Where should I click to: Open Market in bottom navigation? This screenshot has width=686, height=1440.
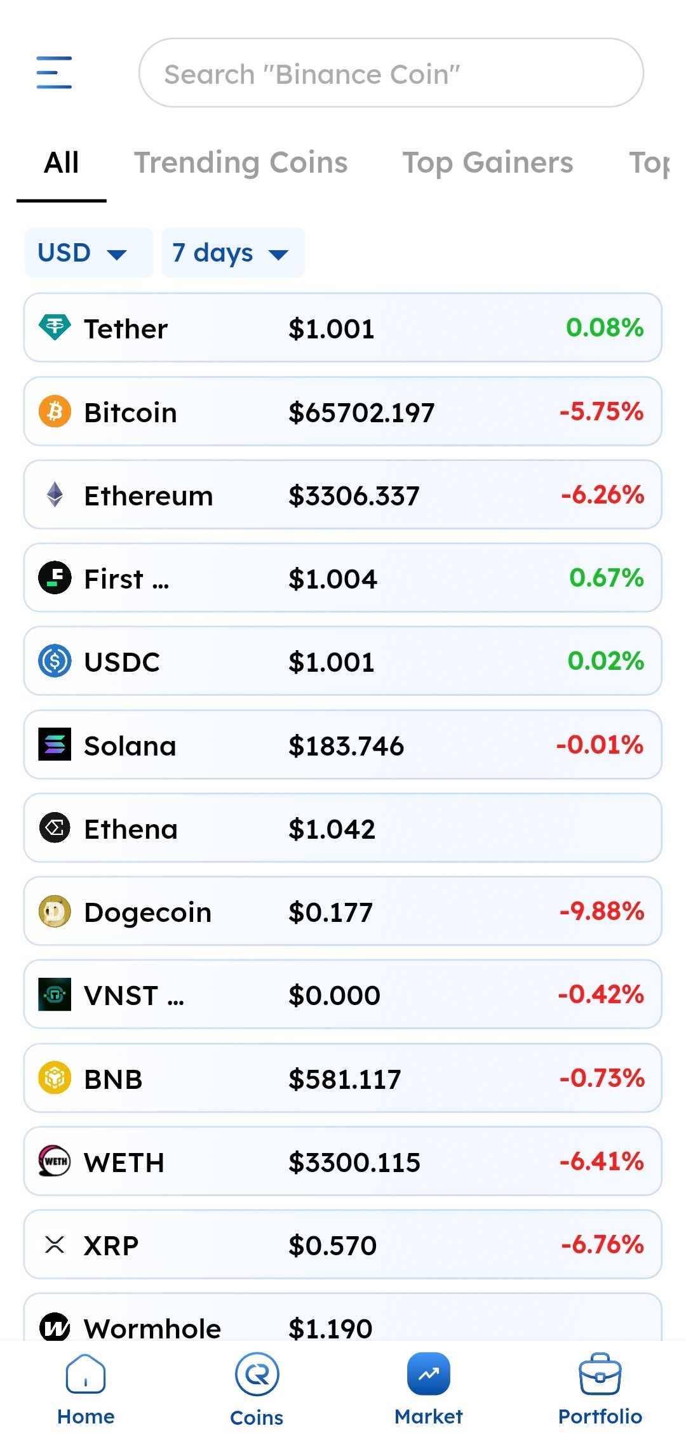coord(428,1389)
